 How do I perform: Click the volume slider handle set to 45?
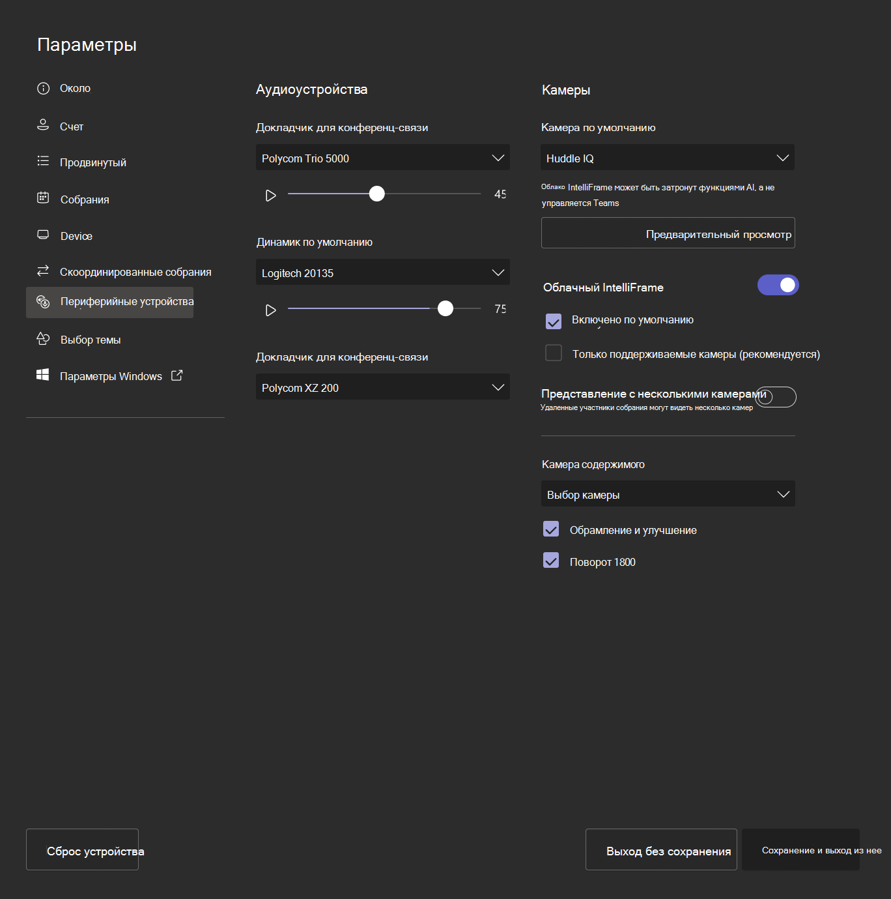point(376,194)
